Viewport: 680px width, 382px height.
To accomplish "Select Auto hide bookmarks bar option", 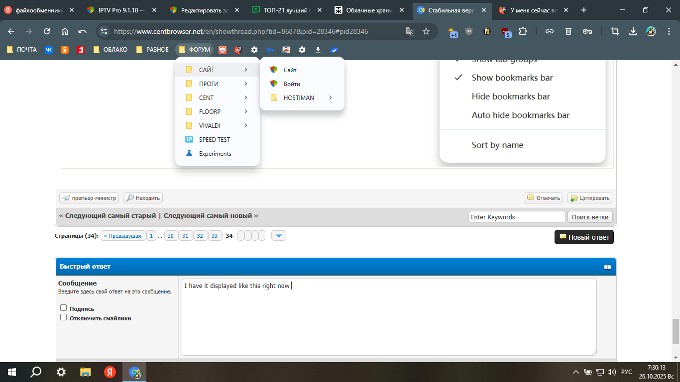I will 520,115.
